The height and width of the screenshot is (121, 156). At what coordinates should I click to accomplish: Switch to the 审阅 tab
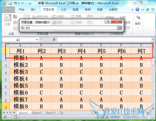click(x=88, y=10)
